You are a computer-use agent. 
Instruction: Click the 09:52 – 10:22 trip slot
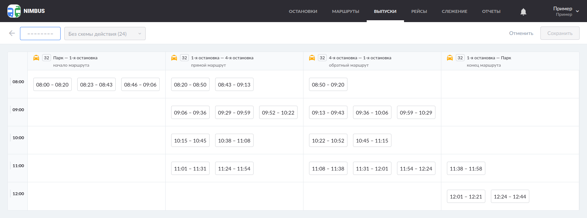tap(278, 113)
